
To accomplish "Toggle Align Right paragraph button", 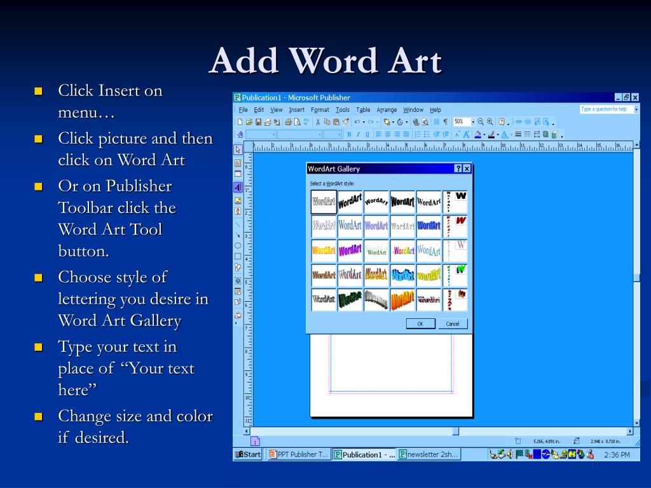I will pos(397,135).
